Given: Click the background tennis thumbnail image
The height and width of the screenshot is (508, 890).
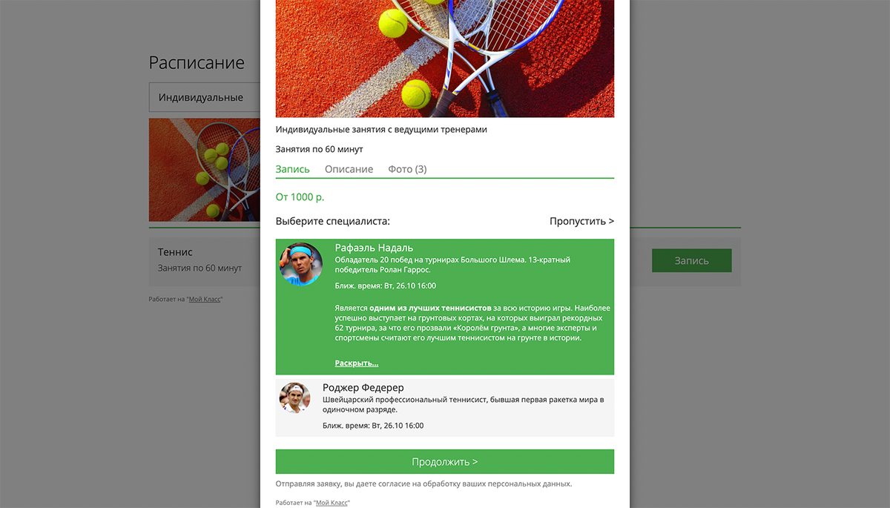Looking at the screenshot, I should pyautogui.click(x=205, y=170).
